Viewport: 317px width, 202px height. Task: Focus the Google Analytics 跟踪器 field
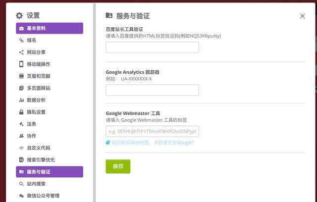(152, 90)
